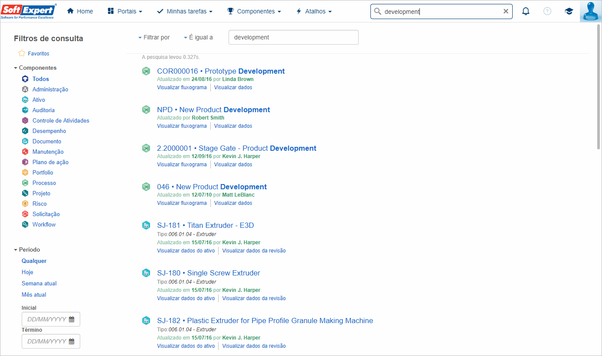Click the Portfolio component icon
The height and width of the screenshot is (356, 602).
pos(25,172)
